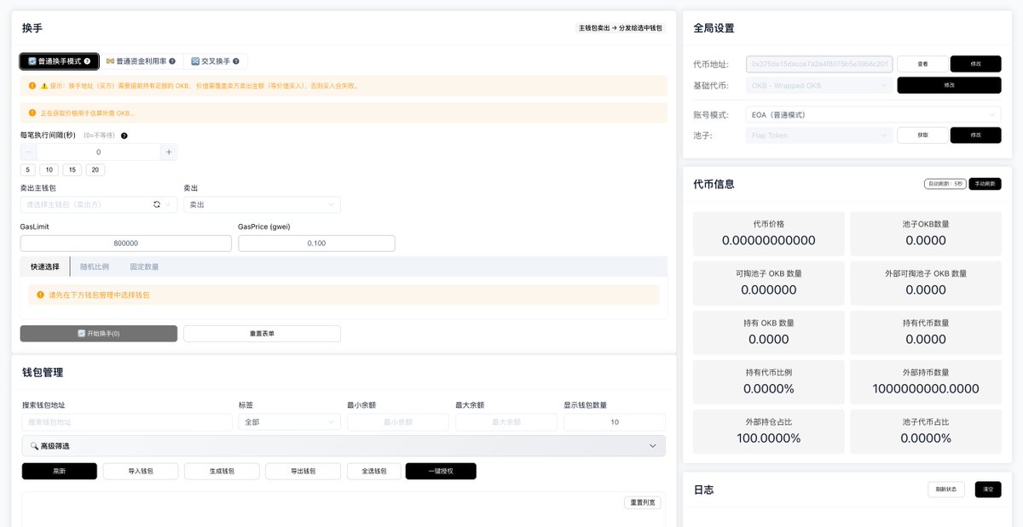Viewport: 1023px width, 527px height.
Task: Click the minus button of interval stepper
Action: coord(28,152)
